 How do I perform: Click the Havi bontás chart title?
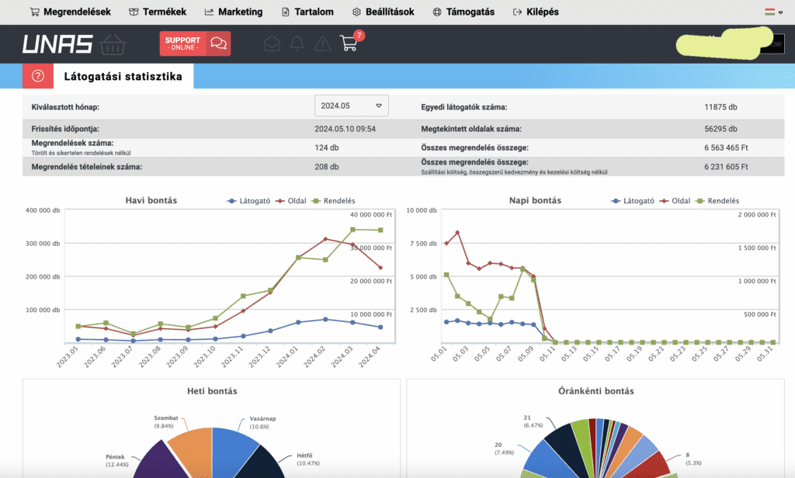151,200
